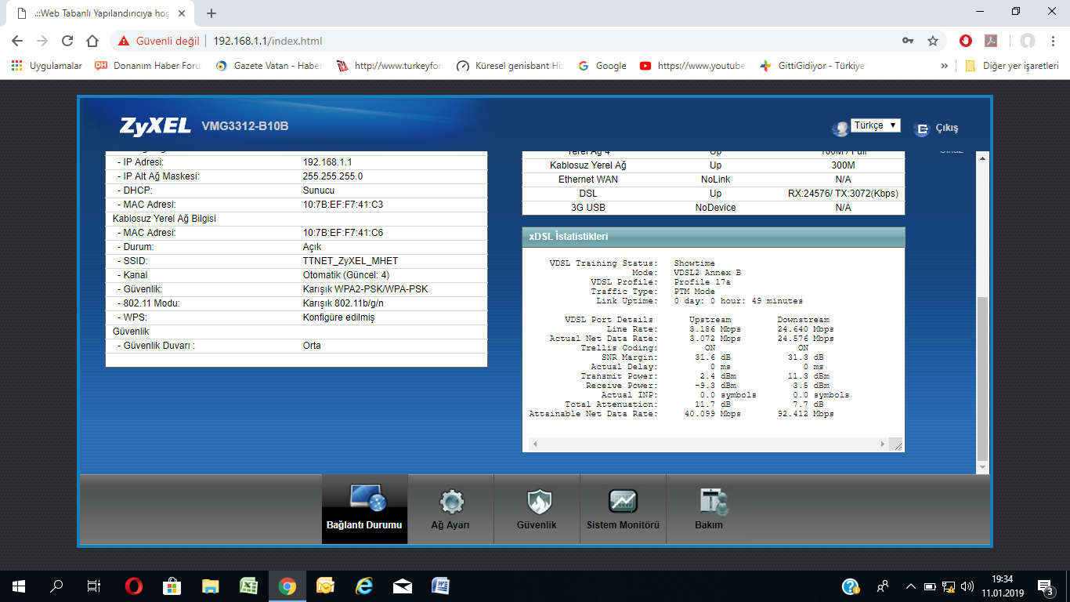Image resolution: width=1070 pixels, height=602 pixels.
Task: Open the notification center icon
Action: click(1045, 586)
